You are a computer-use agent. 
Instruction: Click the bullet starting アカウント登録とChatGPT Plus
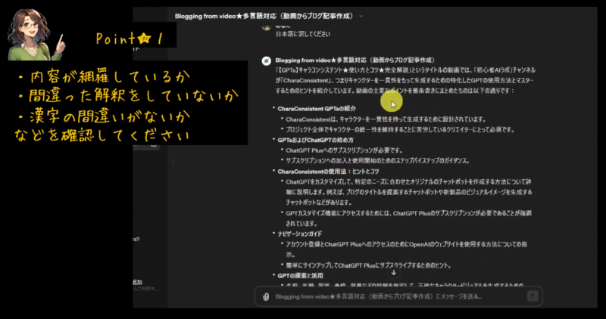point(407,249)
